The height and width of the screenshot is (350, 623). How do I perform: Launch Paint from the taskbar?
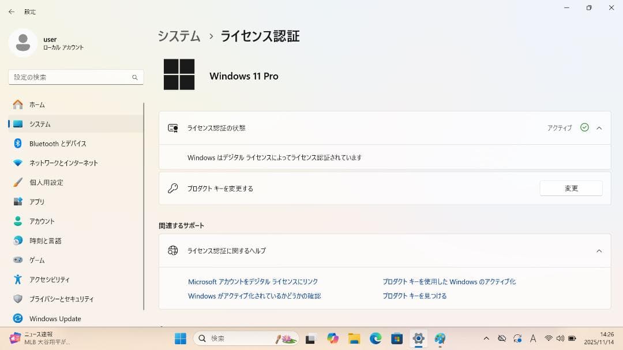point(441,338)
